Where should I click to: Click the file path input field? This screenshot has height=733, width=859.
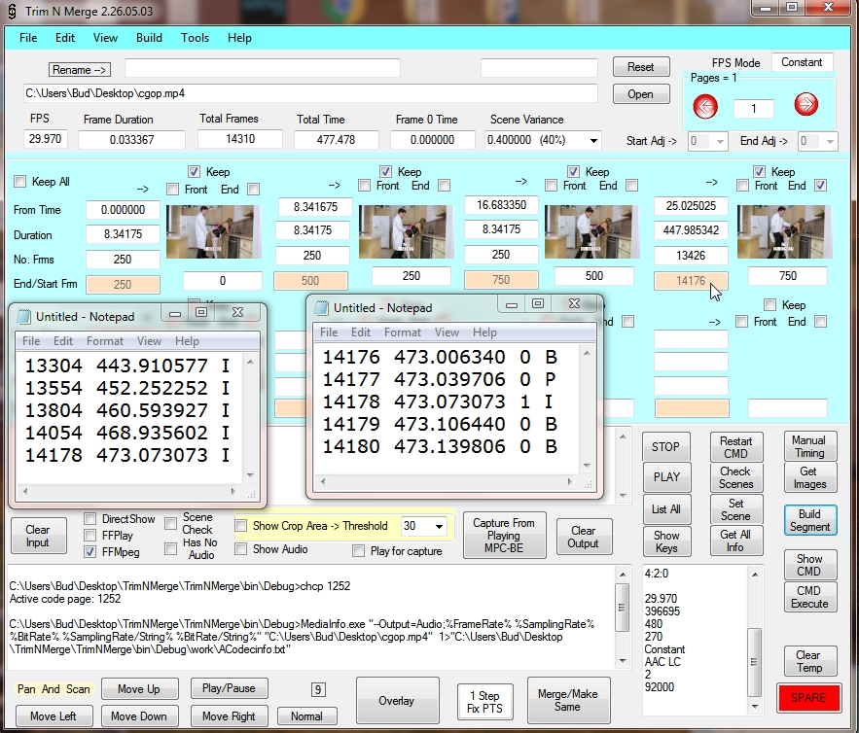point(310,93)
